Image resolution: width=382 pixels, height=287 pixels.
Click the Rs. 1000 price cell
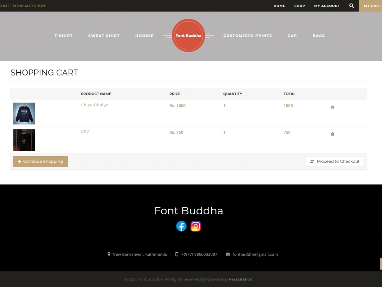pos(177,106)
